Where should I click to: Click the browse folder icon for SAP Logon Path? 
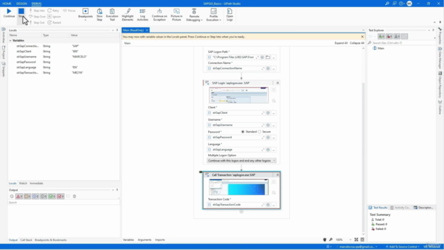click(x=268, y=57)
